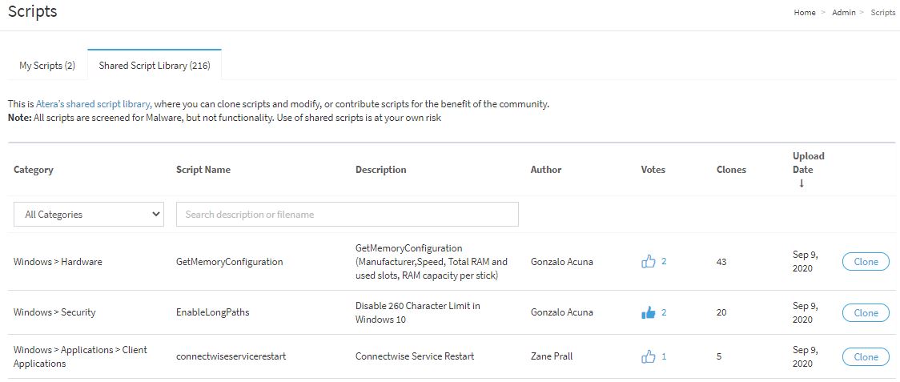
Task: Go to Home in the breadcrumb
Action: tap(804, 13)
